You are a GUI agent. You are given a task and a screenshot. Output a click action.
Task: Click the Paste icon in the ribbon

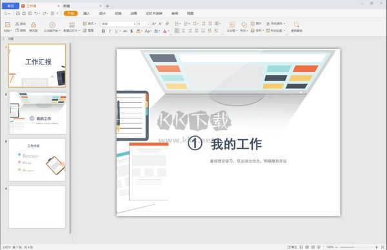pos(8,24)
